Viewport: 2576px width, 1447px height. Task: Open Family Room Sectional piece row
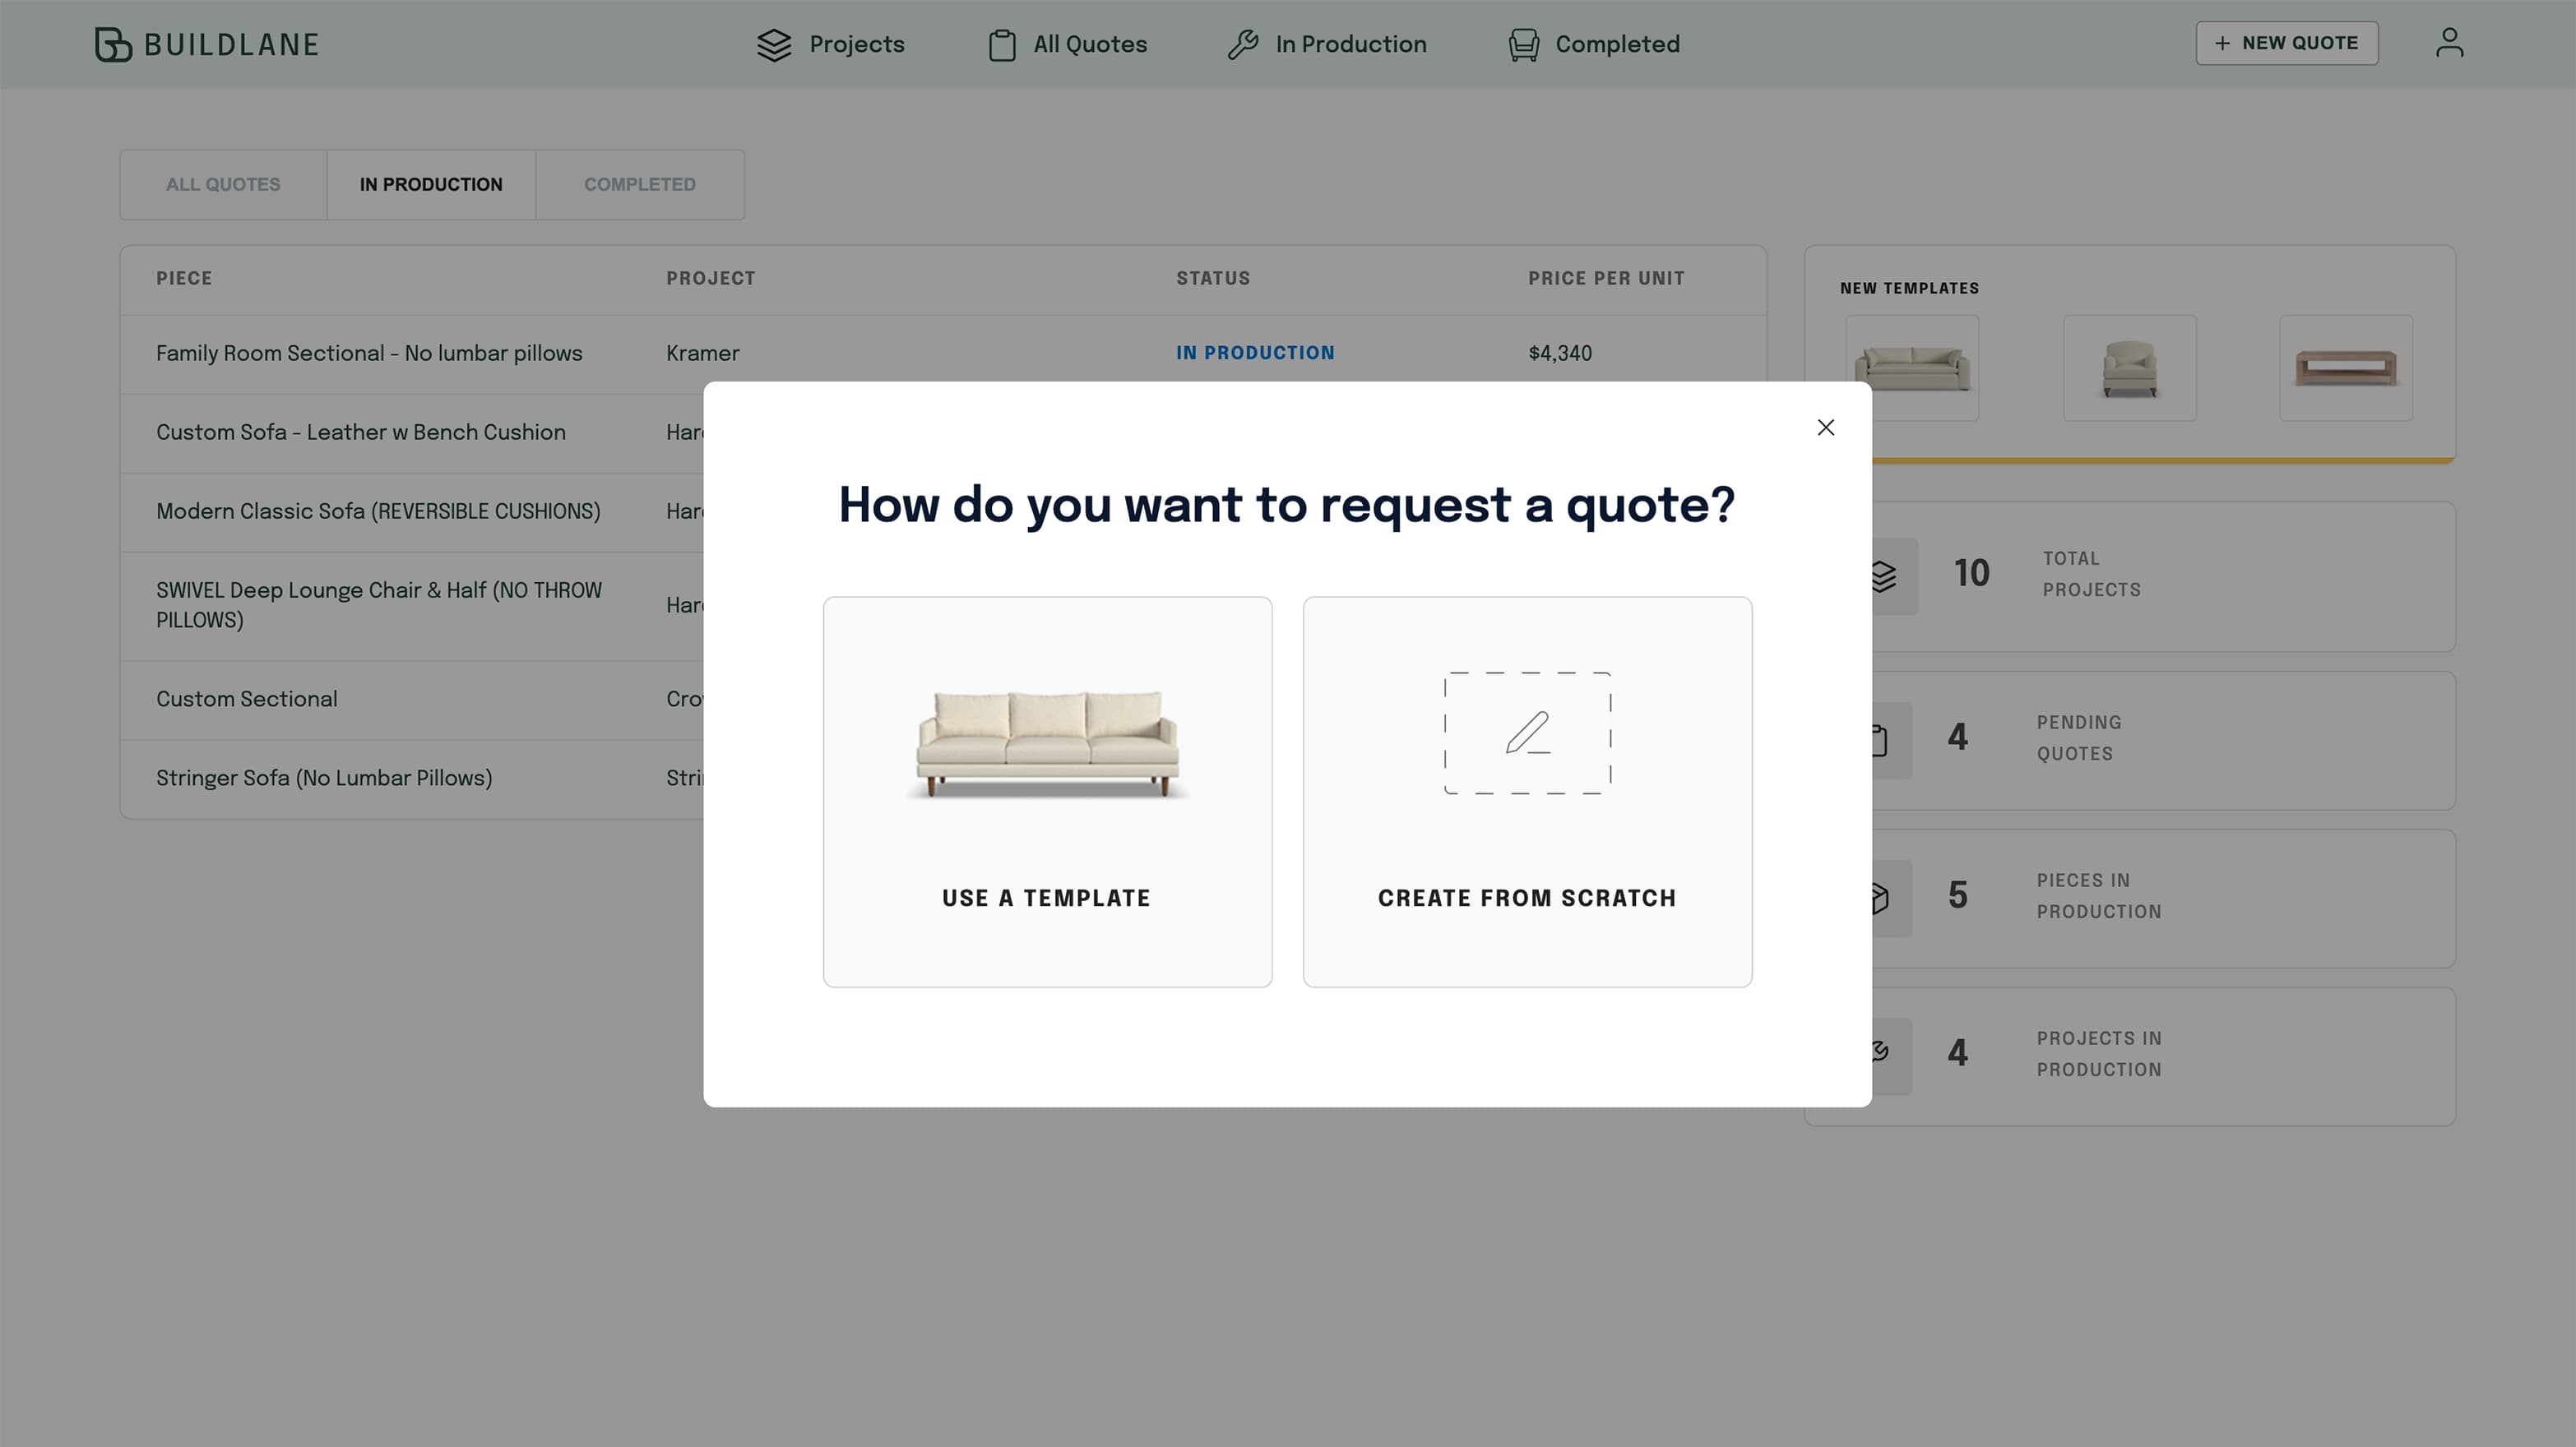[x=369, y=354]
